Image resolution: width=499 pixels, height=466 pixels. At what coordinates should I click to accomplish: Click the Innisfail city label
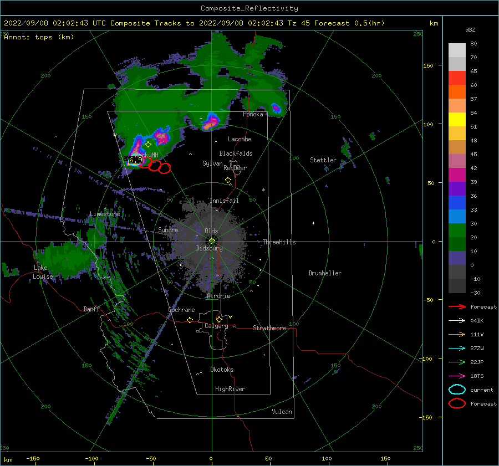(224, 201)
